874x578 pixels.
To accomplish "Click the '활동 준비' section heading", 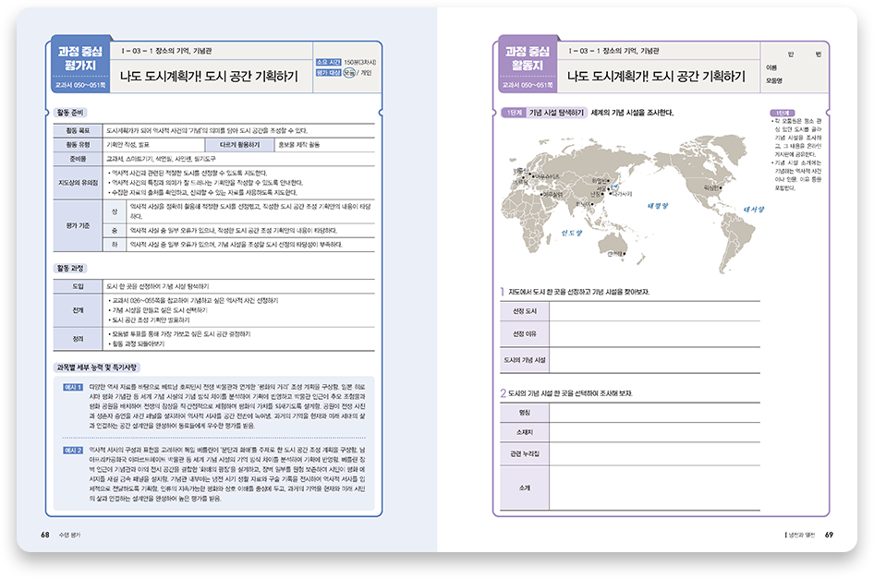I will click(71, 113).
